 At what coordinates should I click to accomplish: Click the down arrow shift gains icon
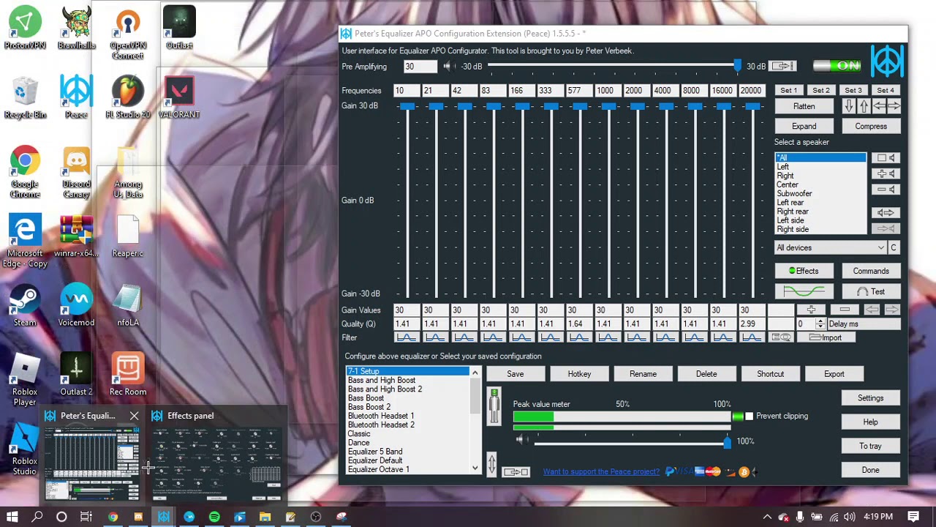(849, 107)
